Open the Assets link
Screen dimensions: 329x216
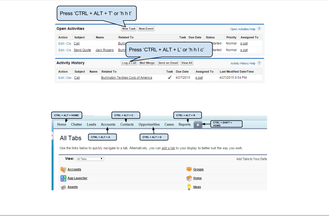point(73,187)
